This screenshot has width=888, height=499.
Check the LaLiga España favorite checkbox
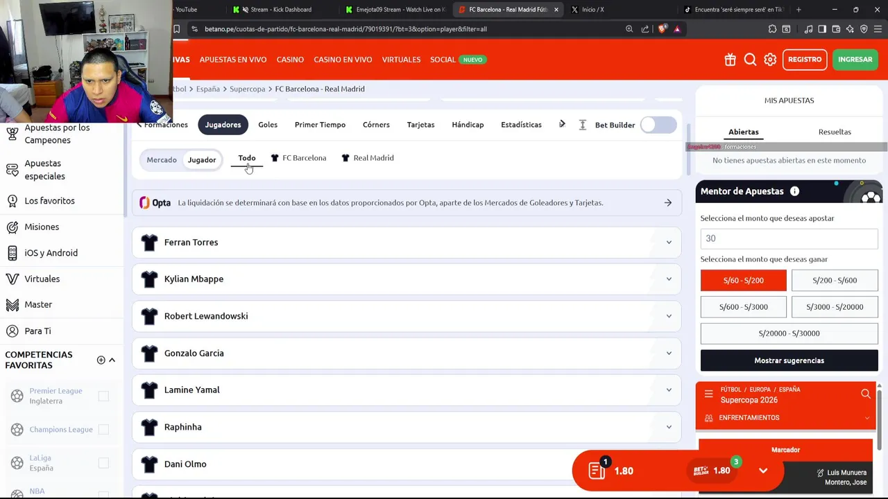pyautogui.click(x=103, y=463)
